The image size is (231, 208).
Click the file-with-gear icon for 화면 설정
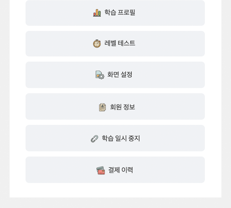click(100, 75)
